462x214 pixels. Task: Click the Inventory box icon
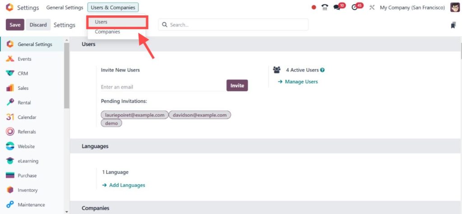pos(10,190)
